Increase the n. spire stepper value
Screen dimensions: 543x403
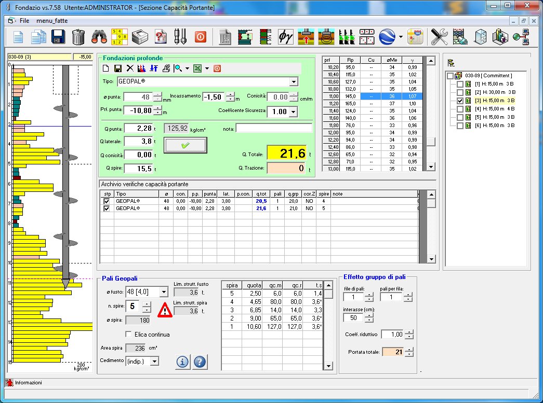click(147, 304)
